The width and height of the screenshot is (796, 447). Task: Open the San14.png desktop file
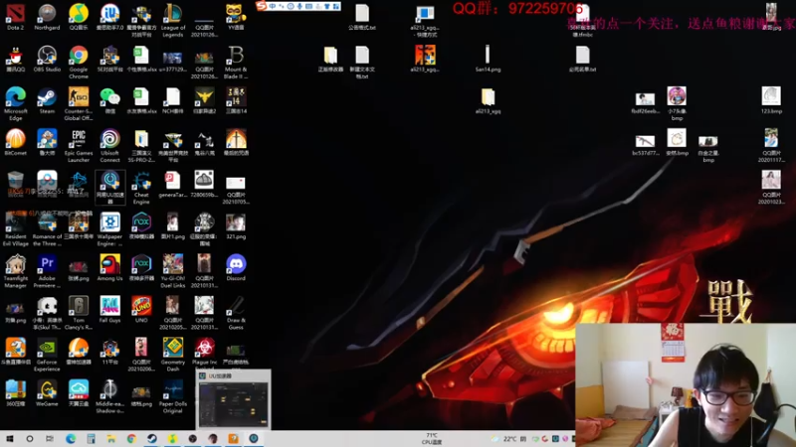point(488,59)
